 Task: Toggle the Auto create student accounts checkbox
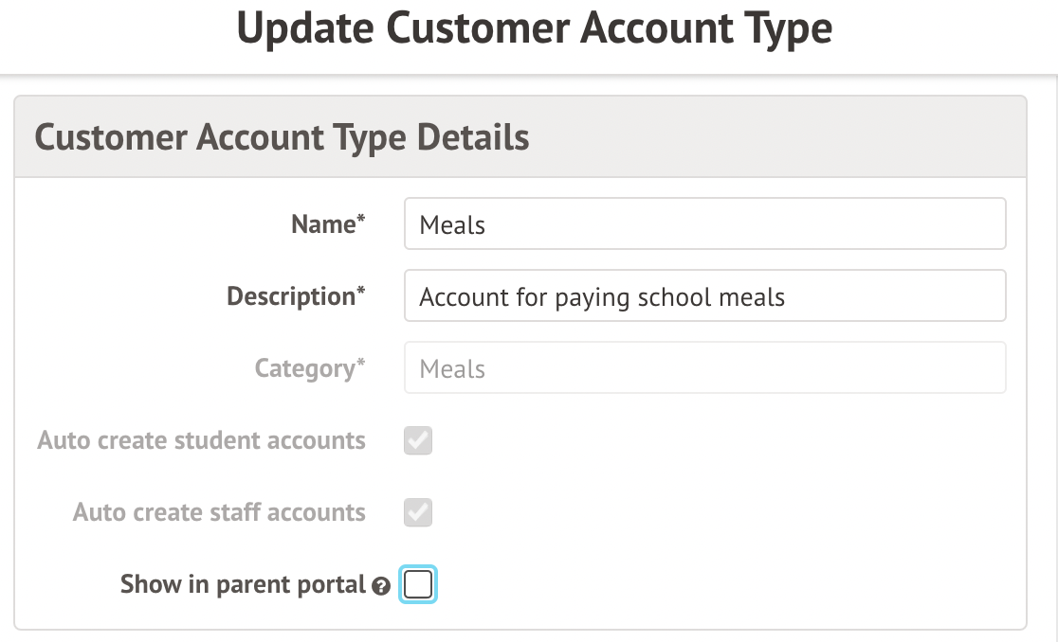(418, 440)
